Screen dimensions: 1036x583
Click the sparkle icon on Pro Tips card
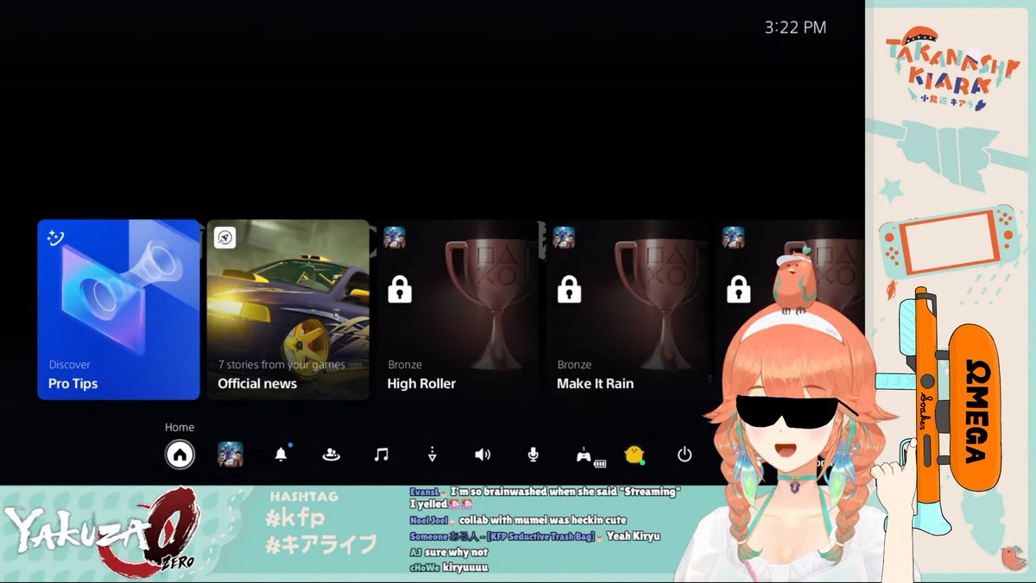coord(57,236)
